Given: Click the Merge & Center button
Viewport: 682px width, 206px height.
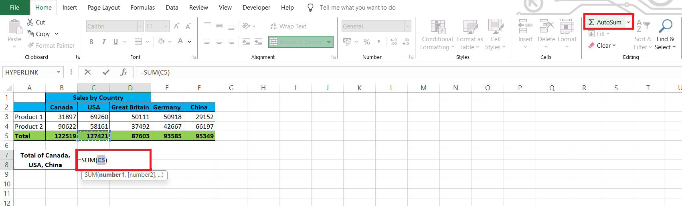Looking at the screenshot, I should 297,42.
